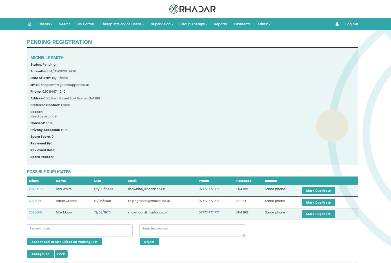391x263 pixels.
Task: Click phone number 020 8447 4540
Action: (54, 92)
